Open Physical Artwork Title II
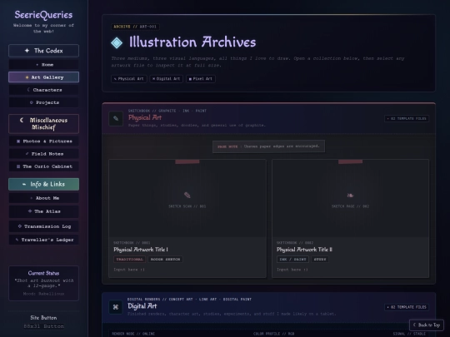The width and height of the screenshot is (450, 337). 304,250
